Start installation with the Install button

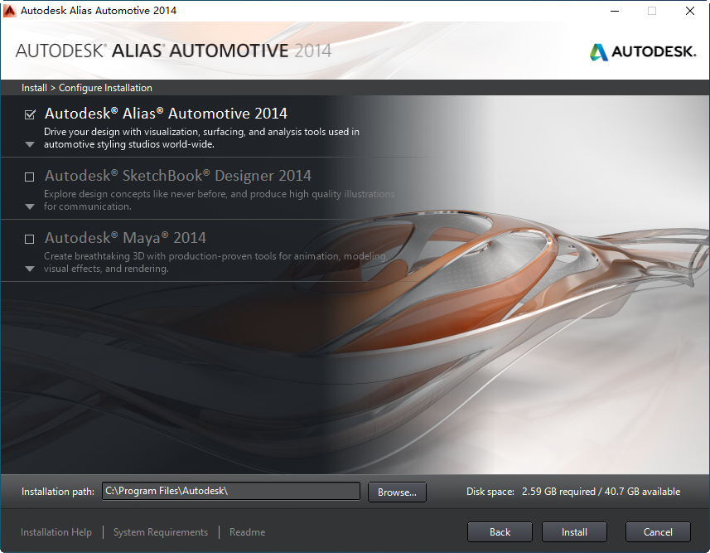coord(574,532)
